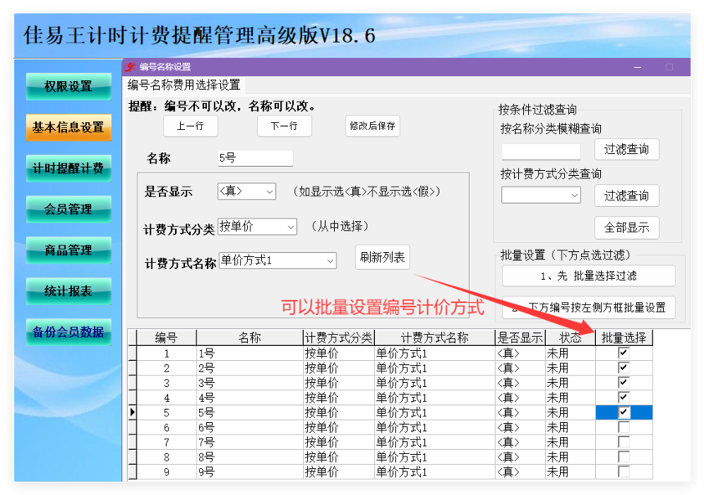Minimize the 编号名称设置 window
Screen dimensions: 704x495
(x=638, y=67)
